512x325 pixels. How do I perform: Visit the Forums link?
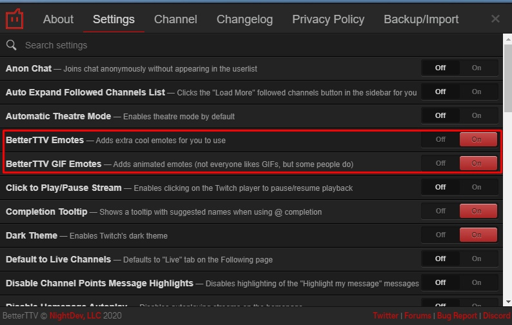tap(418, 316)
